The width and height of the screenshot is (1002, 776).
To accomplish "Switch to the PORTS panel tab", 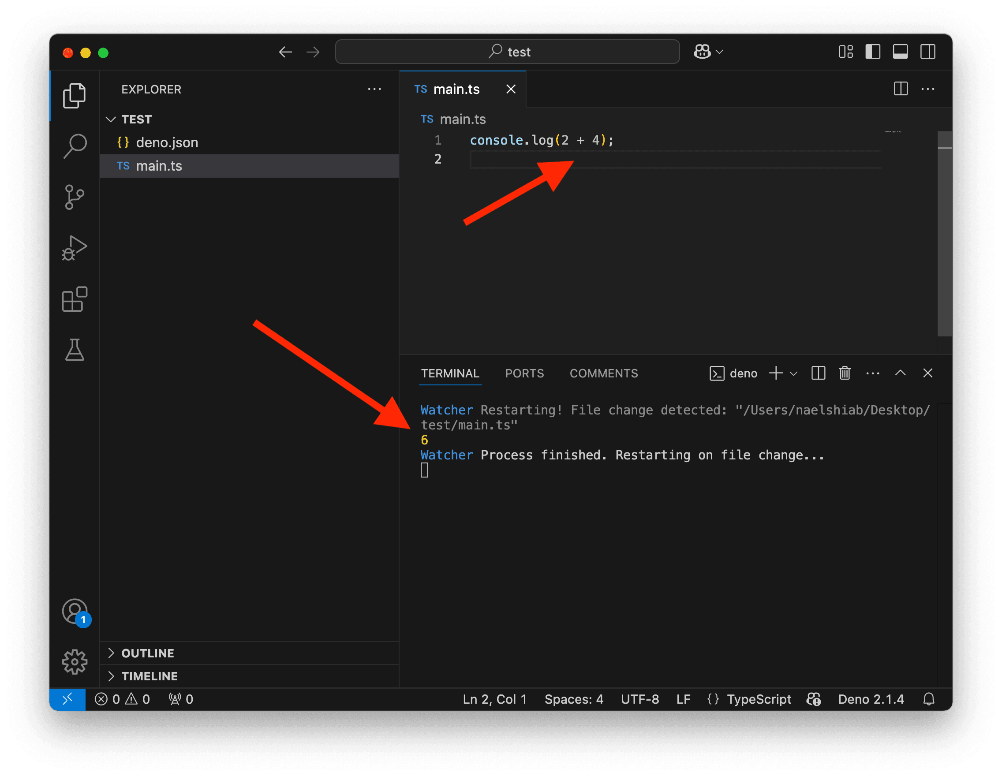I will [x=524, y=373].
